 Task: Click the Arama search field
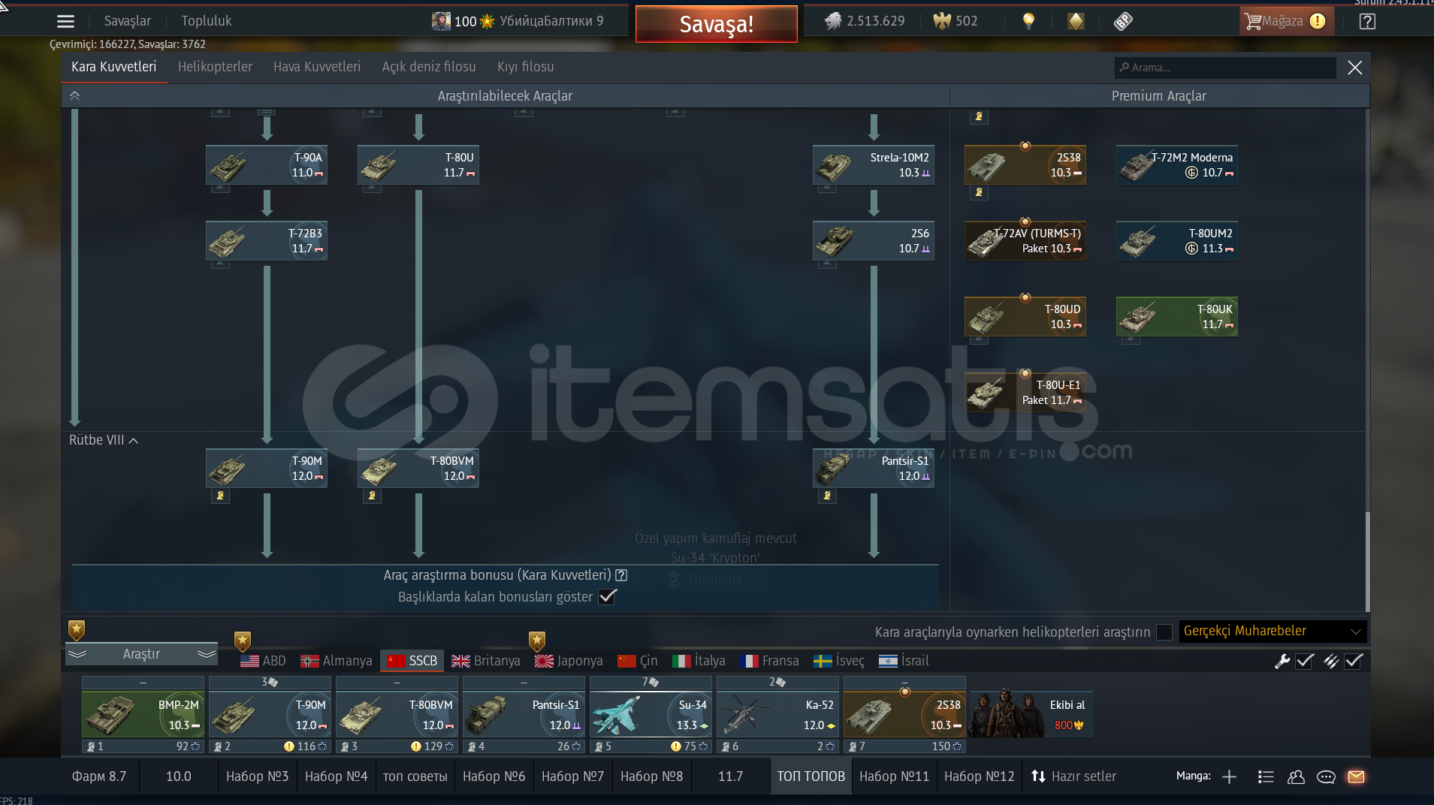(1225, 68)
